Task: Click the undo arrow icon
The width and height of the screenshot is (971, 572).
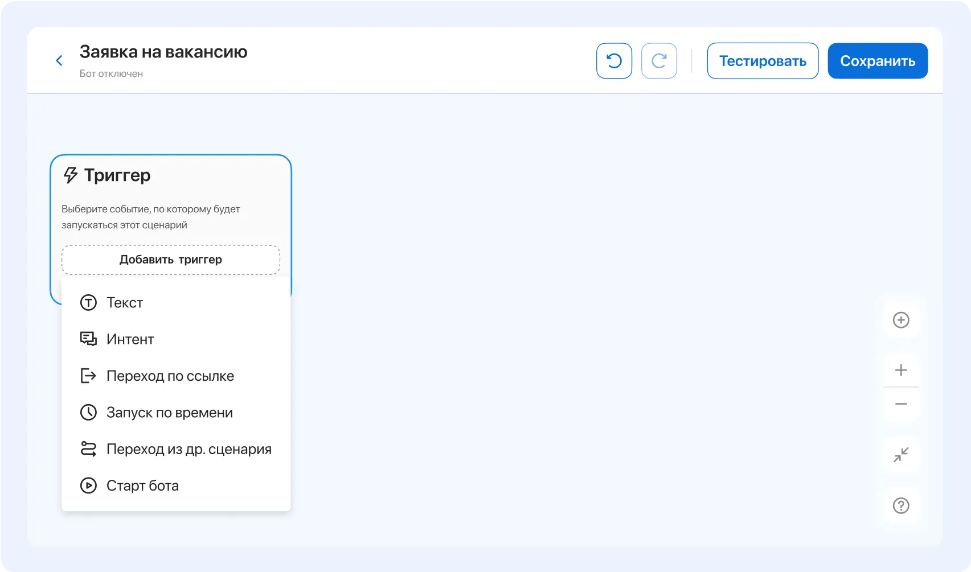Action: (x=614, y=60)
